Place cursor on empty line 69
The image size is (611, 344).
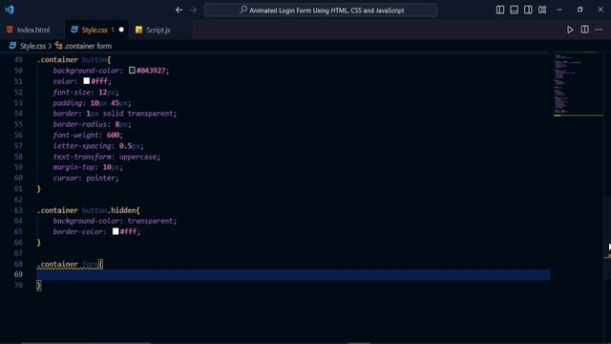[293, 274]
